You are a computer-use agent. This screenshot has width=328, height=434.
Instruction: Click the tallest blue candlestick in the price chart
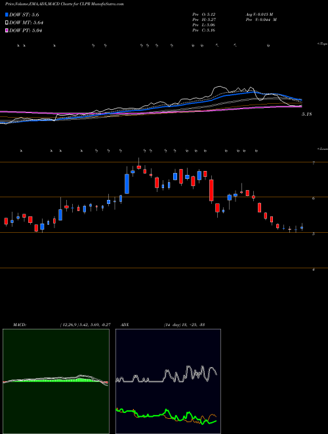(x=127, y=183)
